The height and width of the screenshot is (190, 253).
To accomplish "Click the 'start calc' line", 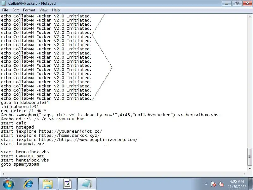I will (14, 123).
